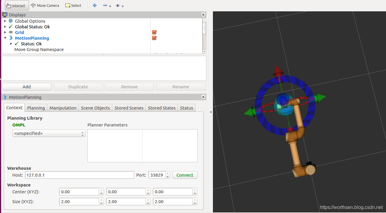Increase the Port value with up arrow
This screenshot has width=386, height=213.
pos(168,173)
